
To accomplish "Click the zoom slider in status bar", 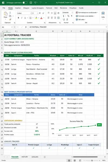I will [92, 160].
